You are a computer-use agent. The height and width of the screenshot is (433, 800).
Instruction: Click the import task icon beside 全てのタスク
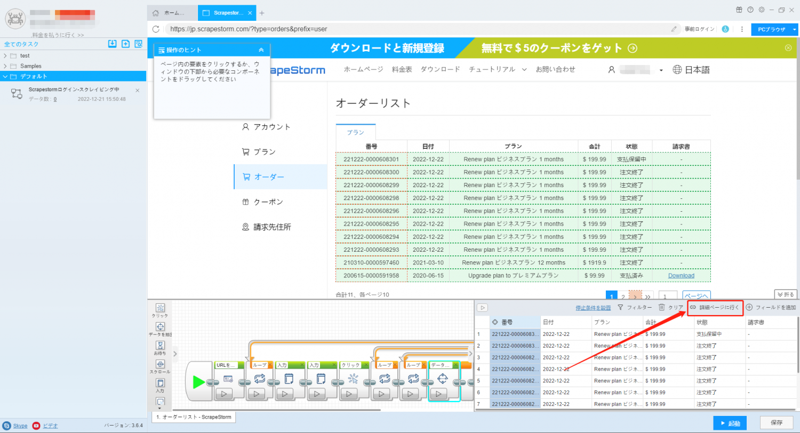tap(112, 44)
